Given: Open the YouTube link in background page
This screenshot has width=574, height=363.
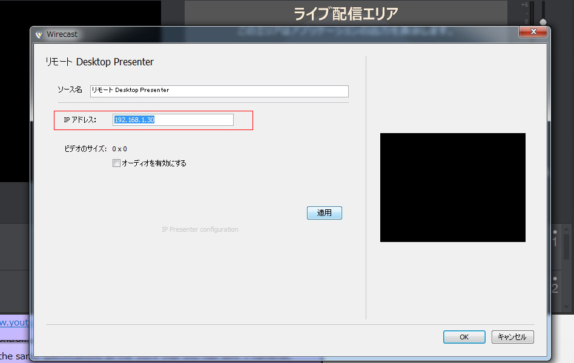Looking at the screenshot, I should [x=15, y=322].
